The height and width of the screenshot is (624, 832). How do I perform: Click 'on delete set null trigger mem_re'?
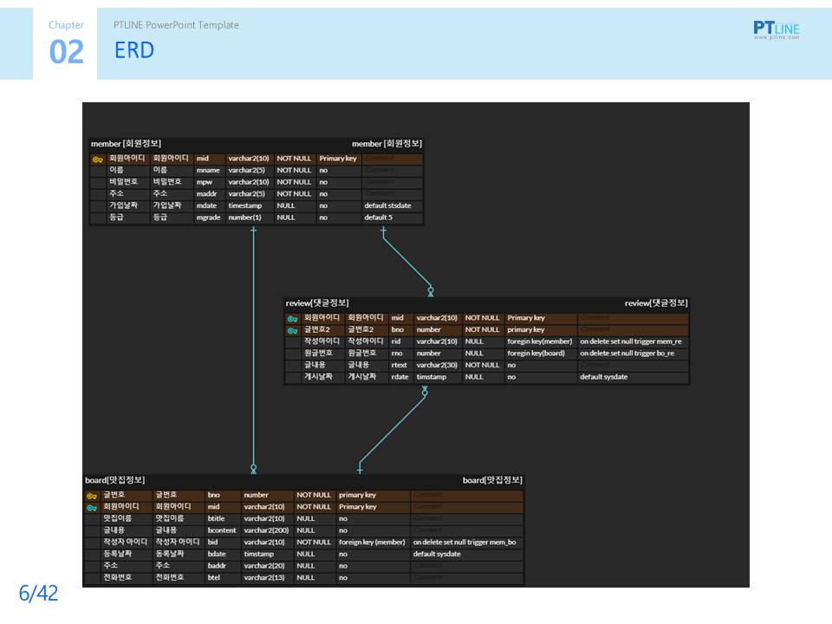[x=631, y=341]
